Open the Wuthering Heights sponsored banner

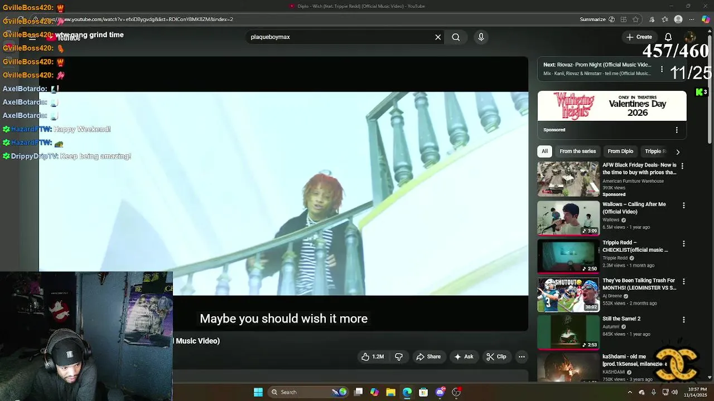(x=612, y=106)
